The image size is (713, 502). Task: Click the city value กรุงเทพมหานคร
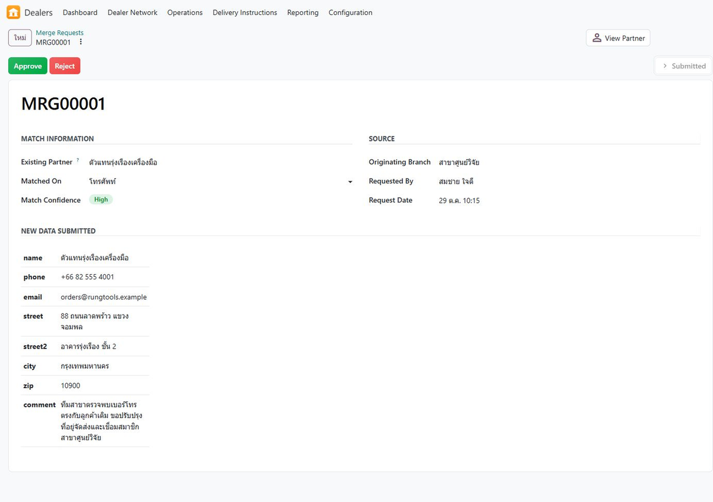[84, 366]
